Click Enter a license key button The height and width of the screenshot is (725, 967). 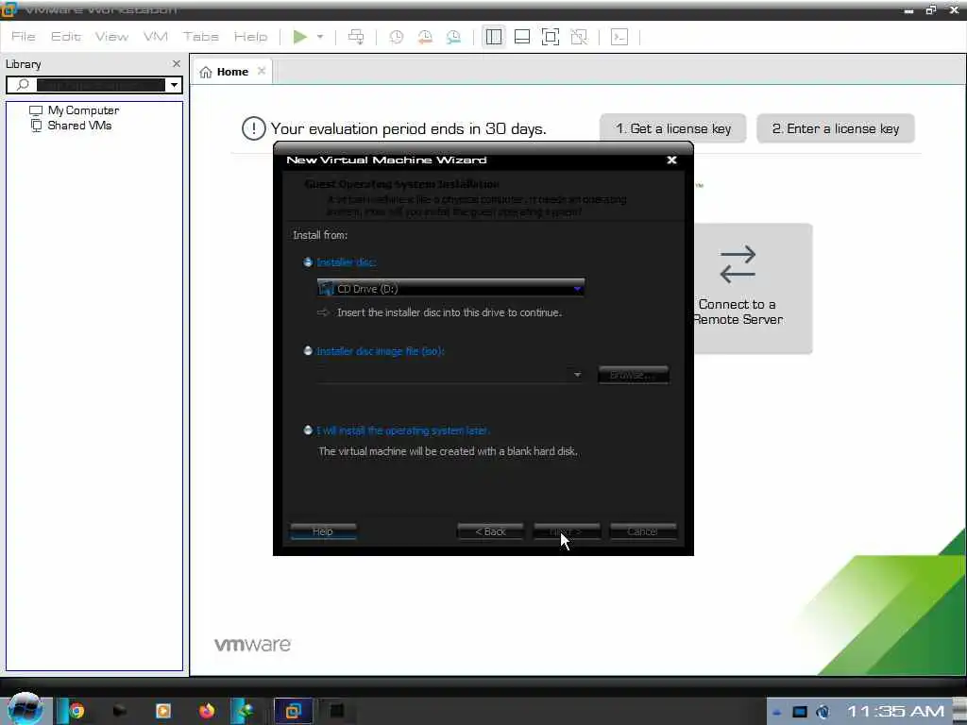tap(836, 128)
